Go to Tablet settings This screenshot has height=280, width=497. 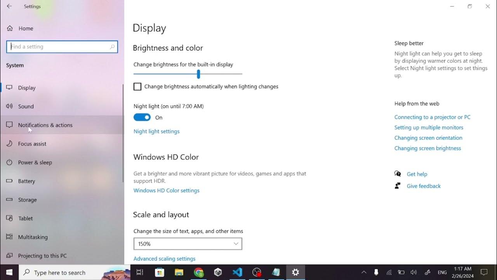[62, 218]
